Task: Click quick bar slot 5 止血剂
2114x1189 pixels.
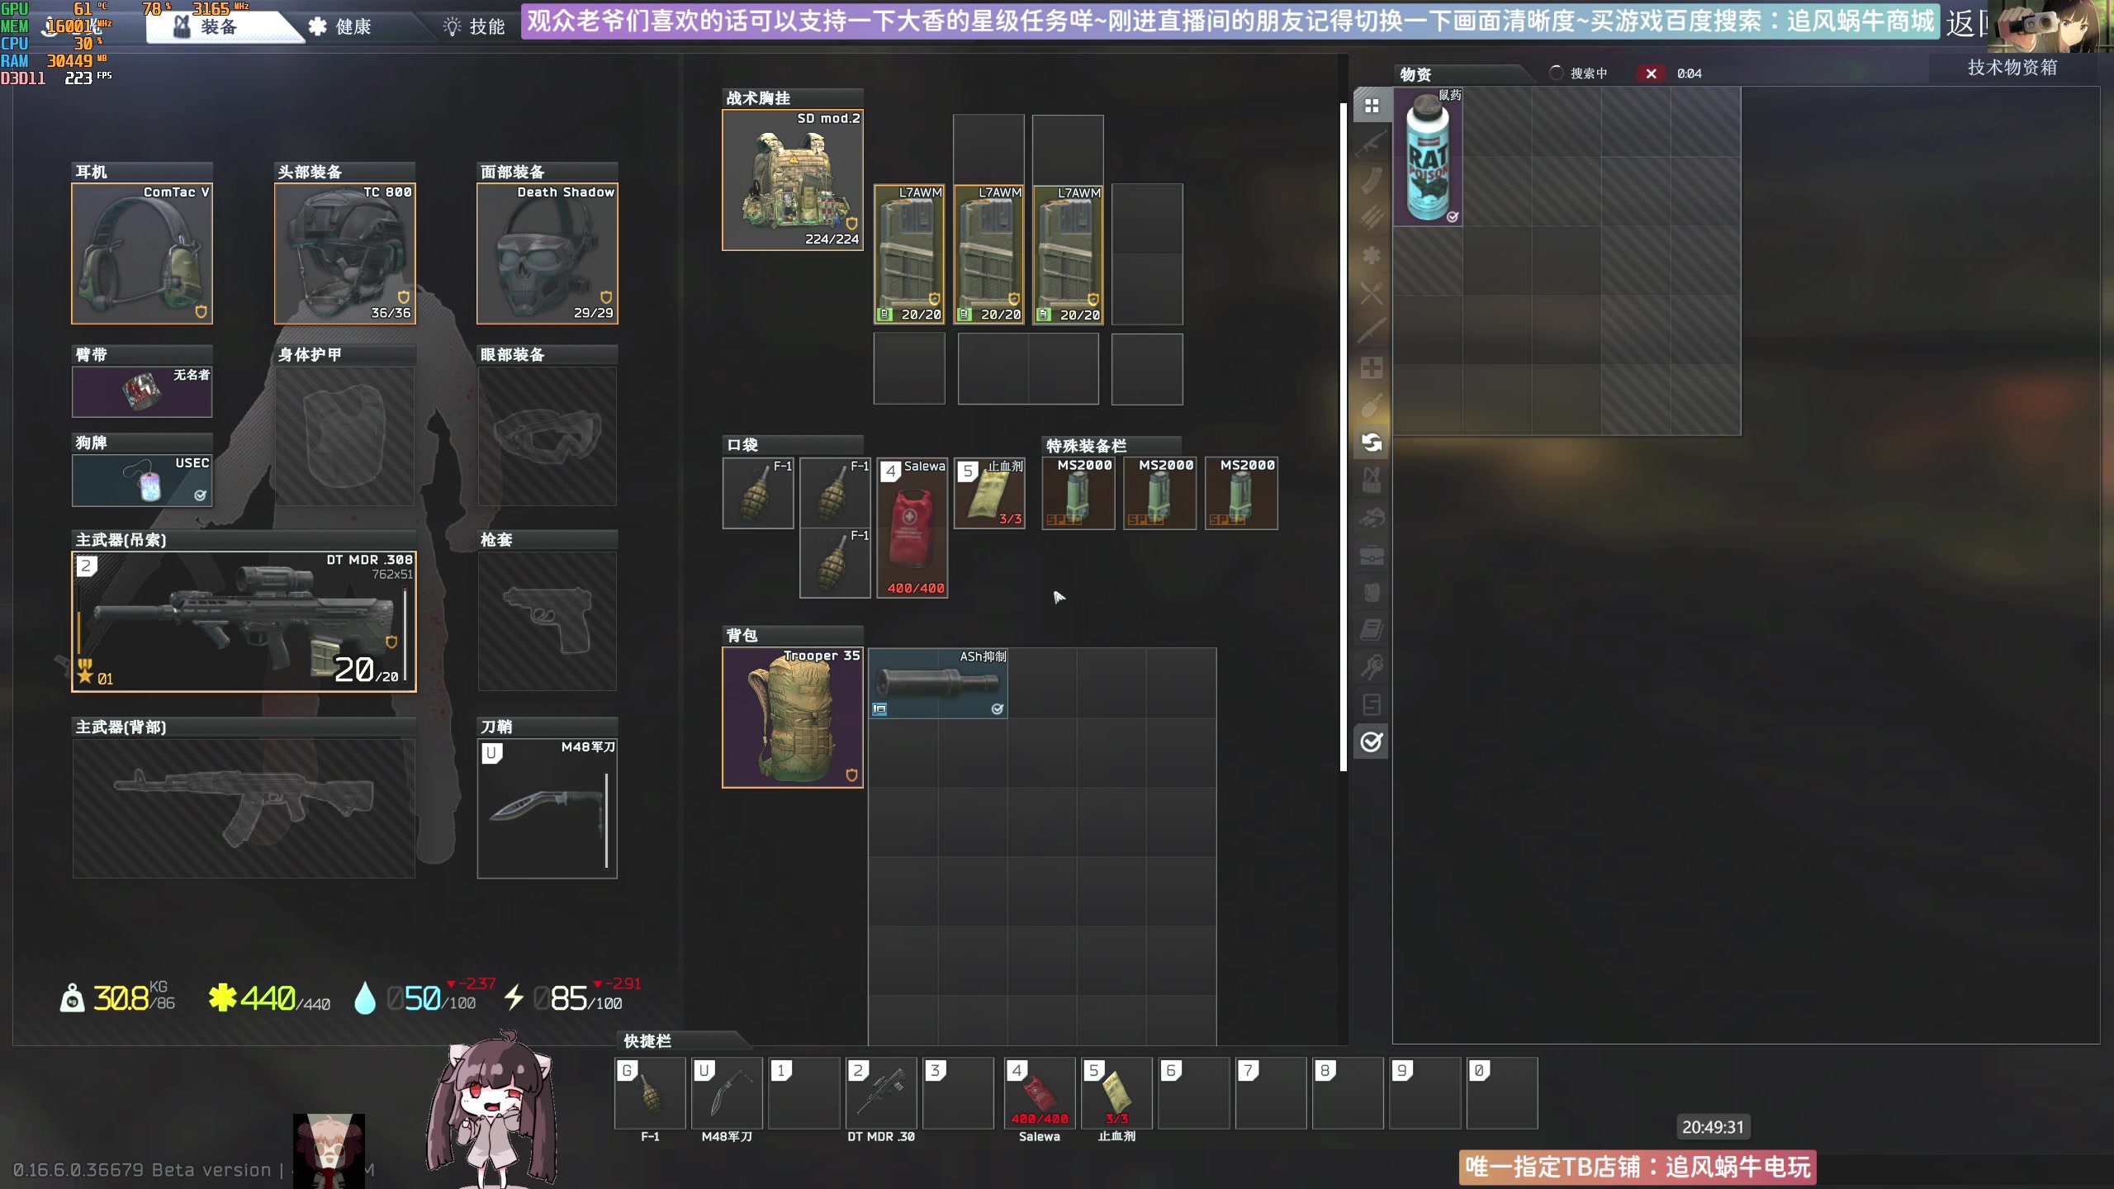Action: click(1116, 1093)
